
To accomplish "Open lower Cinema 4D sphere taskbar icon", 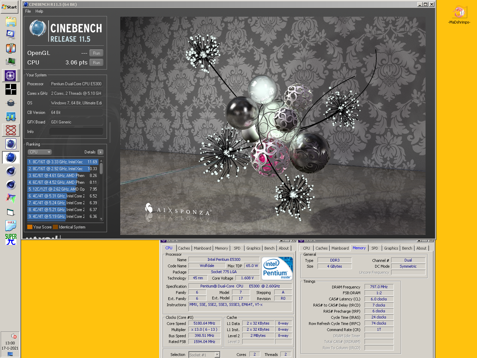I will [x=11, y=185].
